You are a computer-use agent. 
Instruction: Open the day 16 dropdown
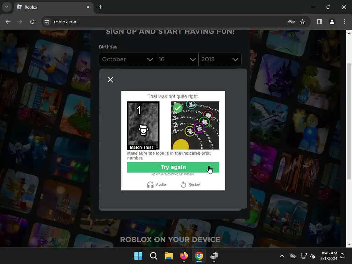pyautogui.click(x=177, y=59)
